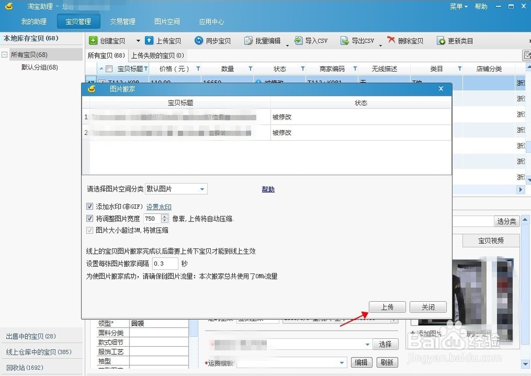The height and width of the screenshot is (376, 531).
Task: Click the 上传 button in the dialog
Action: [x=387, y=306]
